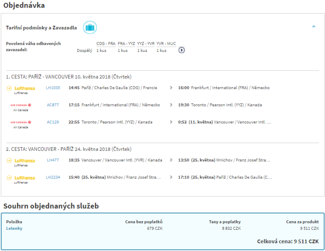Open flight number LH2234 link
The width and height of the screenshot is (325, 251).
(53, 177)
